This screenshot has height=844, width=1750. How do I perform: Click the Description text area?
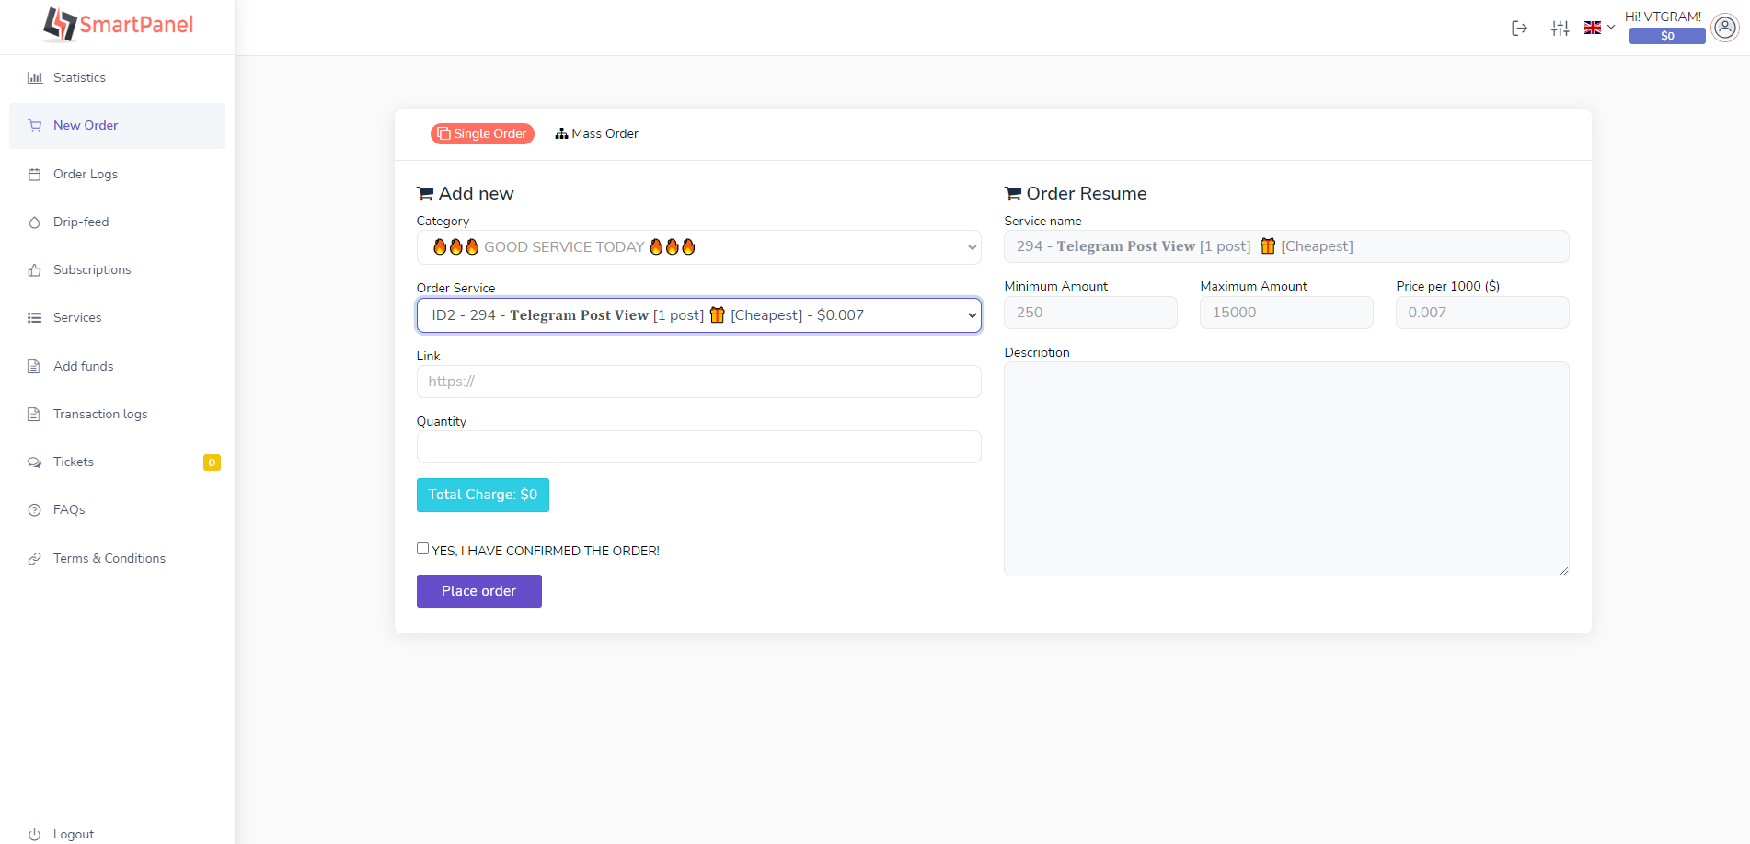1286,469
